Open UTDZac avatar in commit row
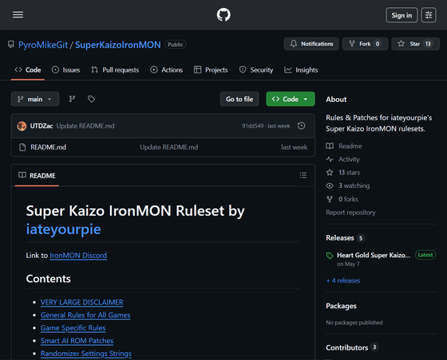 coord(22,126)
